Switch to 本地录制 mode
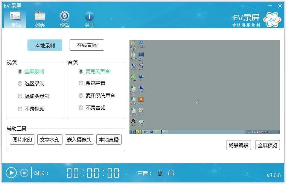 [45, 45]
